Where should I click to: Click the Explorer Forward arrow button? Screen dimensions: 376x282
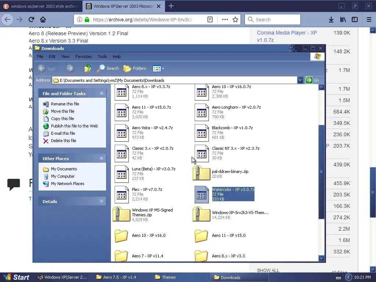(x=70, y=69)
